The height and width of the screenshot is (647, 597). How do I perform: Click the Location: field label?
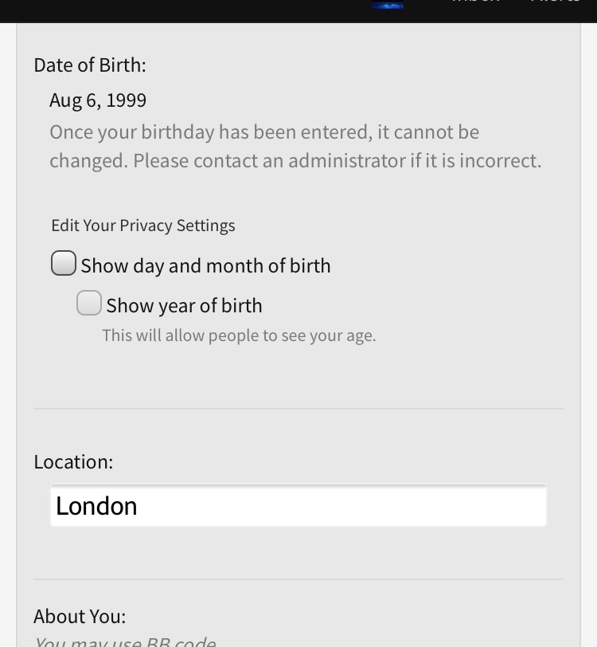pos(73,461)
